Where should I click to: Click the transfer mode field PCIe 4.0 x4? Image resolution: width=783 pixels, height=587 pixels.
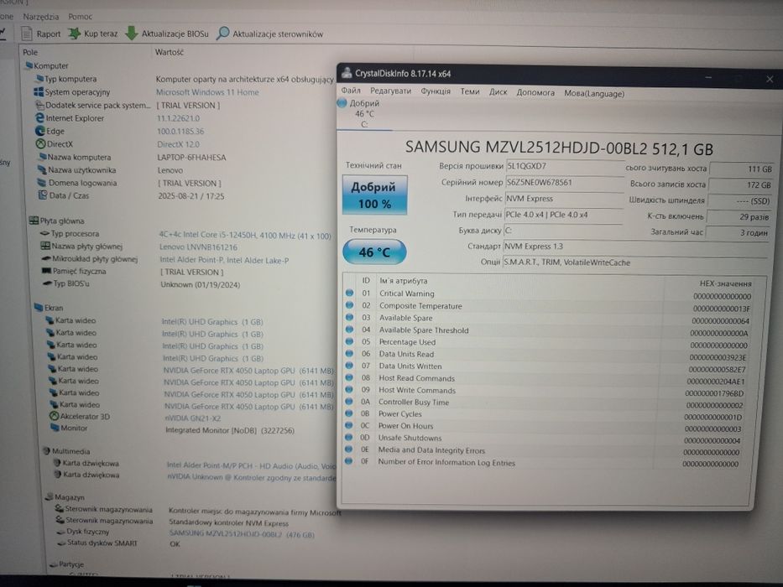tap(563, 216)
